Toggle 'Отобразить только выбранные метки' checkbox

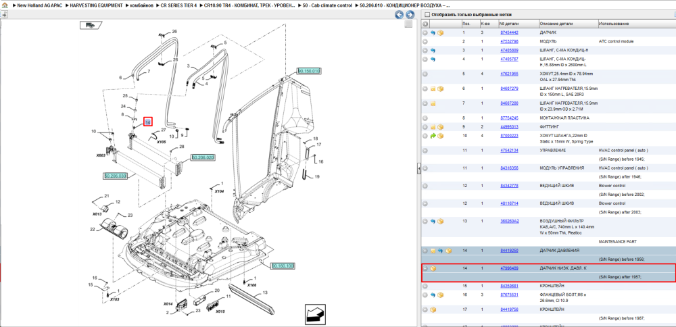pos(427,14)
